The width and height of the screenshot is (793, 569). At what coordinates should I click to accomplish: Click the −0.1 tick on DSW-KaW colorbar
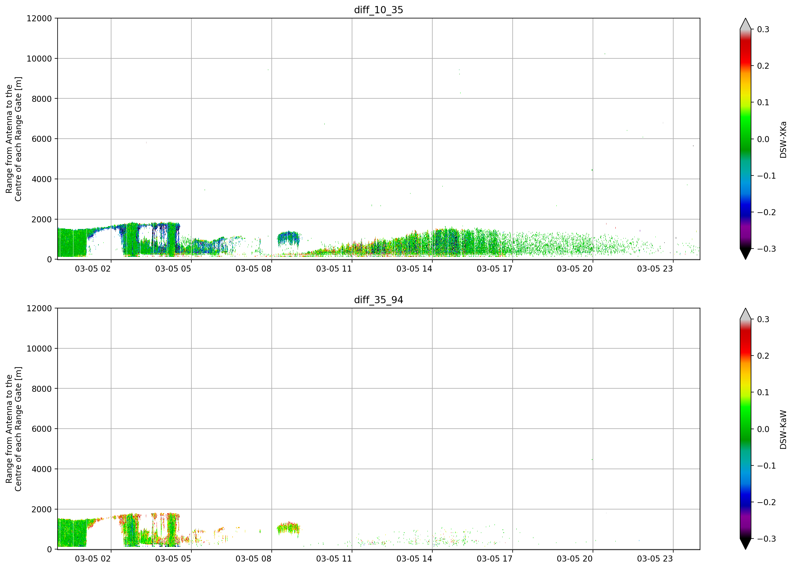[x=766, y=466]
